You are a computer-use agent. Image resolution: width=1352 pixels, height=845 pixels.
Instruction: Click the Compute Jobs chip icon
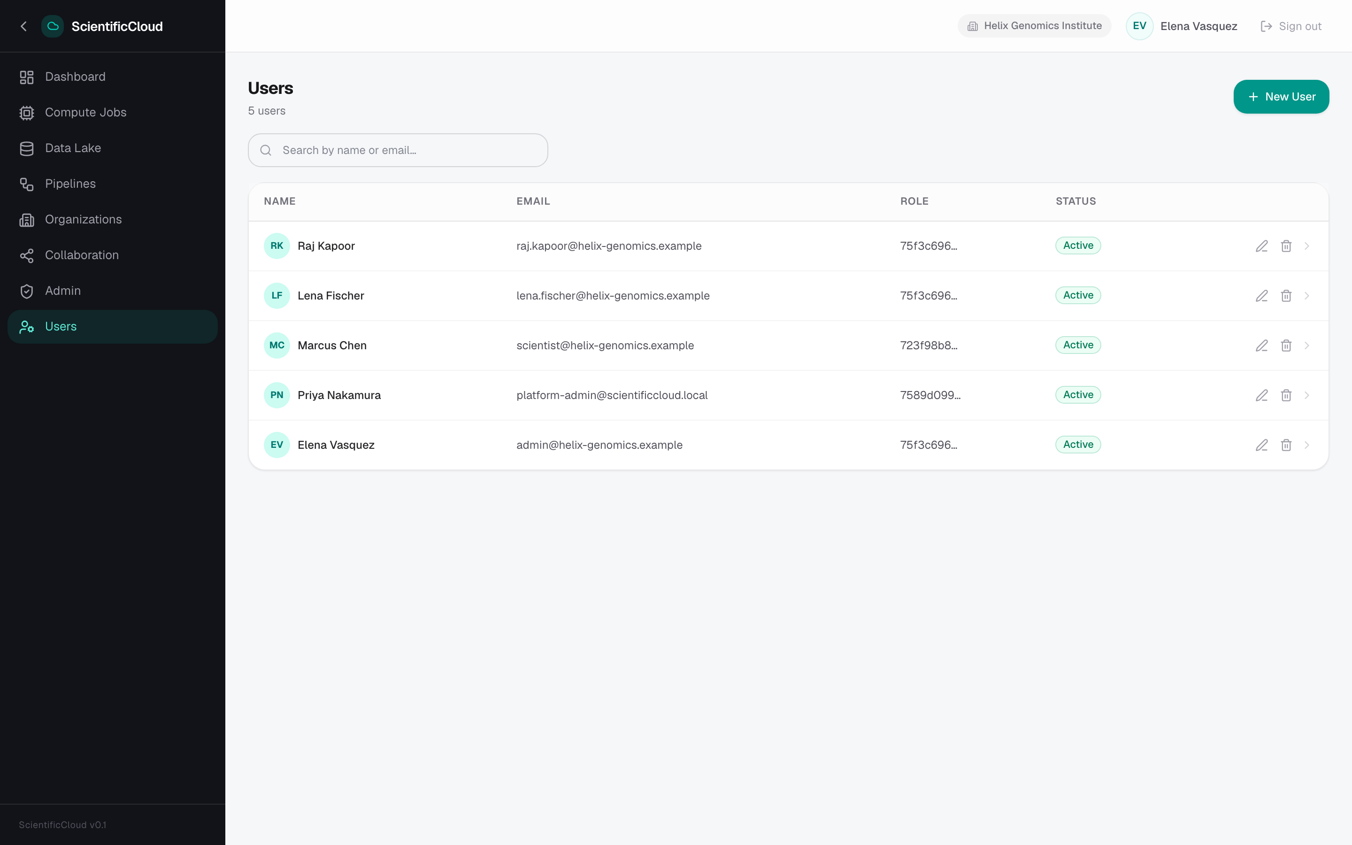point(27,113)
